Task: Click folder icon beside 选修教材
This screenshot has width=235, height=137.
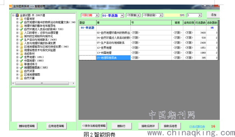Action: tap(21, 54)
